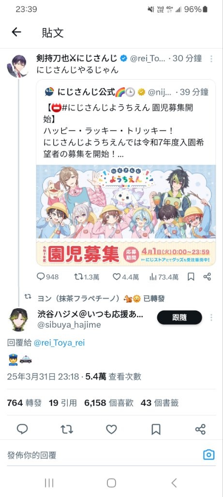The image size is (223, 497).
Task: Go back using the top-left arrow
Action: click(x=16, y=32)
